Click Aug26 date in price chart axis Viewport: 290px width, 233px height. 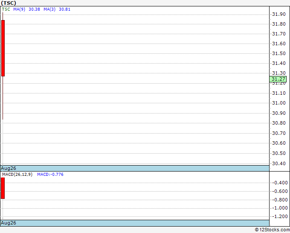(x=9, y=168)
